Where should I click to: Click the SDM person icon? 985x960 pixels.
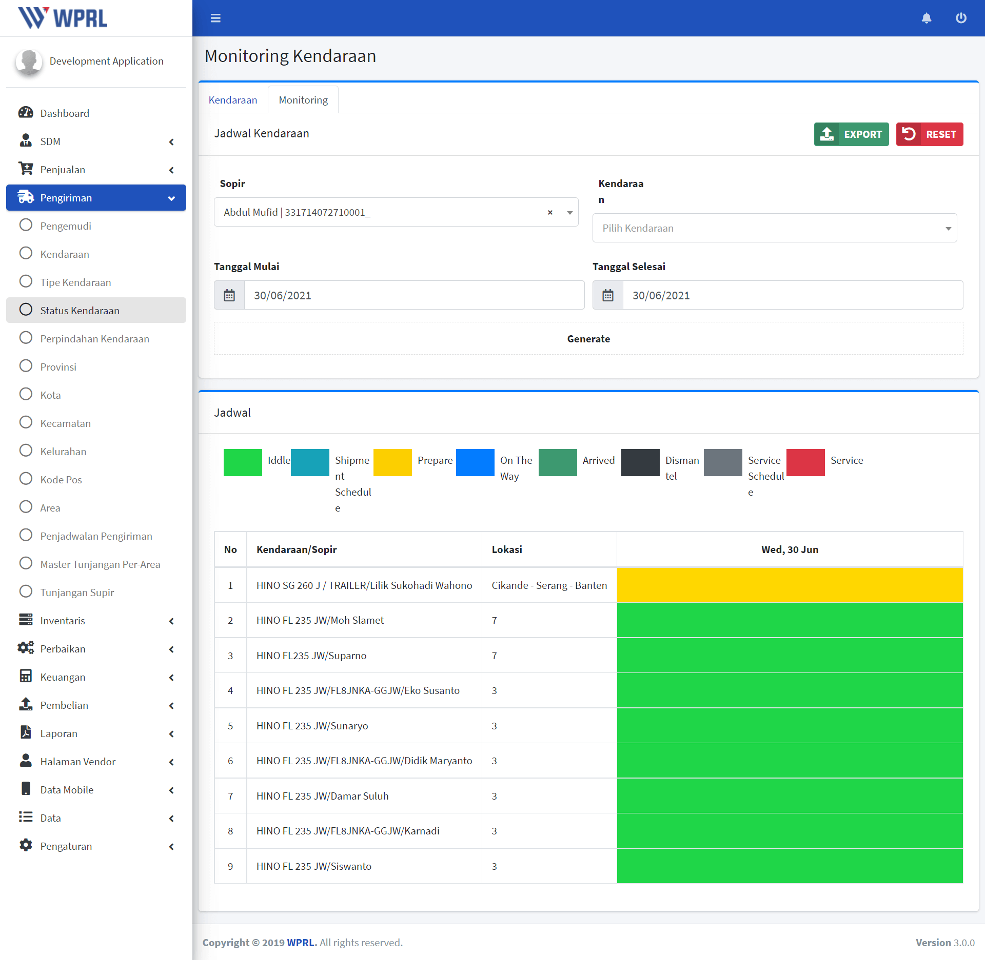26,141
